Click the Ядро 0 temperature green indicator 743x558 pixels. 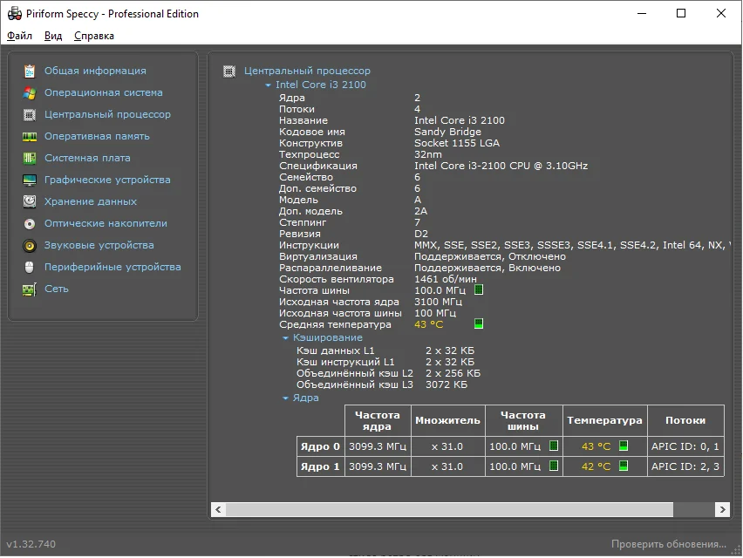(624, 446)
